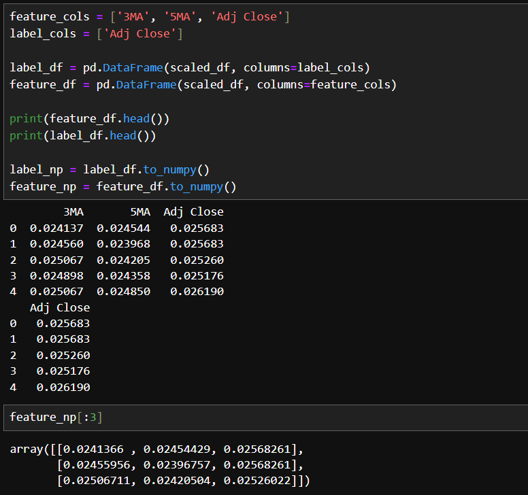The height and width of the screenshot is (495, 528).
Task: Click the output value 0.024560
Action: click(56, 243)
